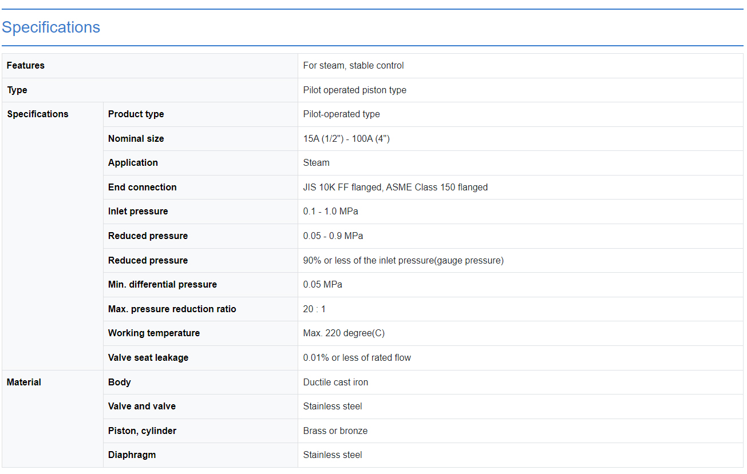Select the Ductile cast iron value

pos(335,383)
